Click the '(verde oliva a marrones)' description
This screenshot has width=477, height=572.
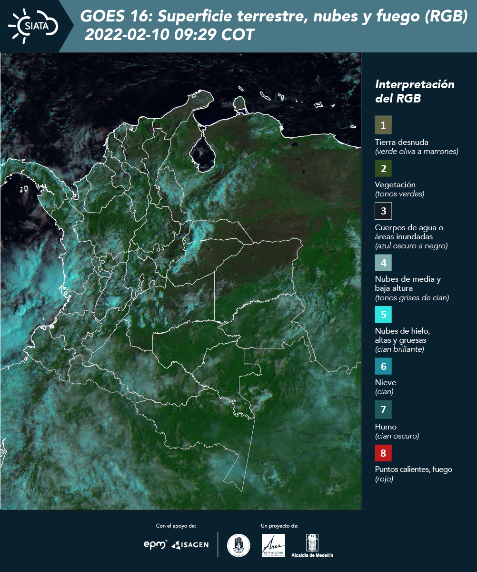point(417,152)
